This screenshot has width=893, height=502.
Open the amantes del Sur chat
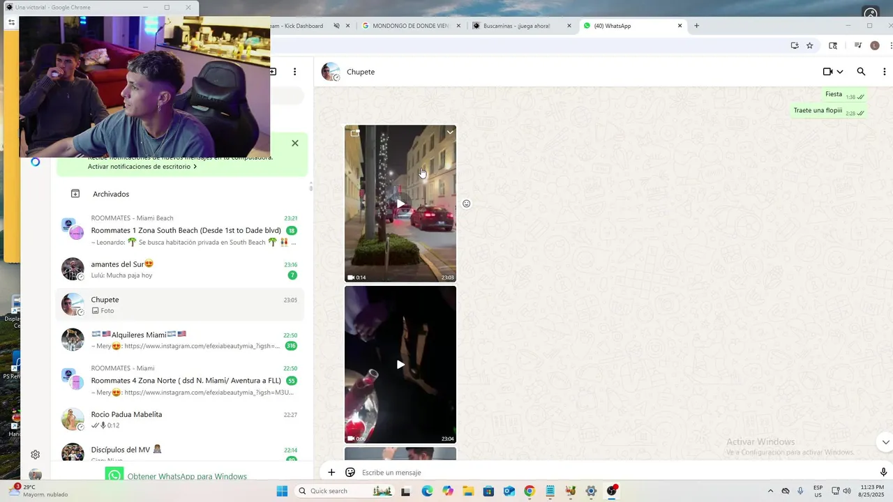tap(180, 269)
